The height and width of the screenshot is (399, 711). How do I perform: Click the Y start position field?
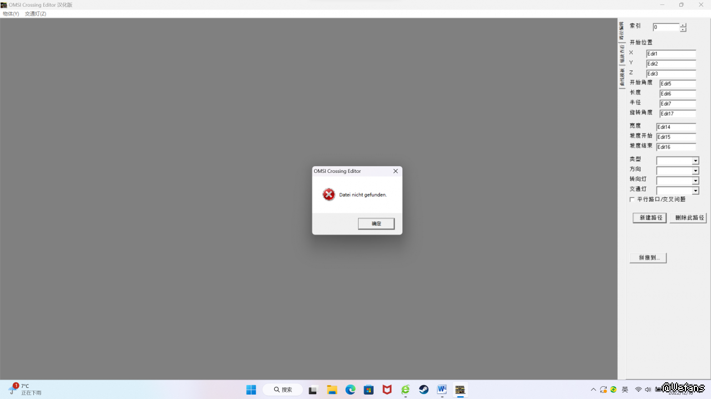(x=671, y=64)
